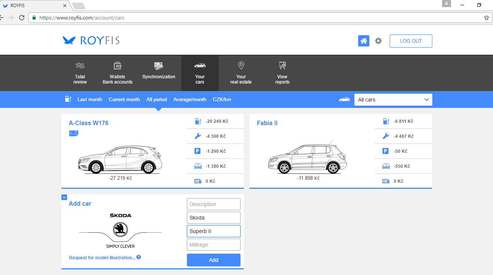The height and width of the screenshot is (275, 493).
Task: Click the parking icon for -50 Kč
Action: 385,151
